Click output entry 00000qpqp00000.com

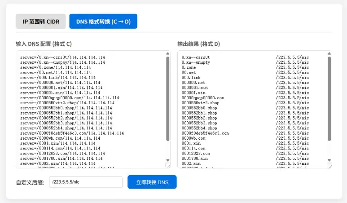tap(203, 98)
